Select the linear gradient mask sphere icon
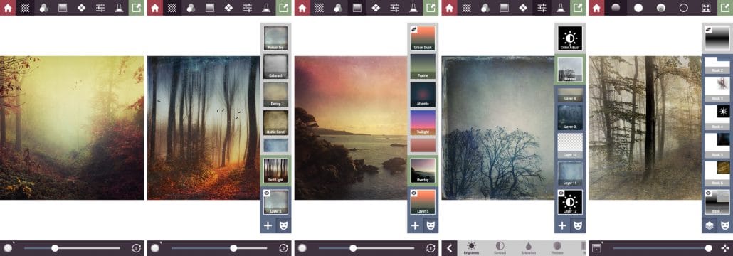The width and height of the screenshot is (733, 256). [x=616, y=8]
